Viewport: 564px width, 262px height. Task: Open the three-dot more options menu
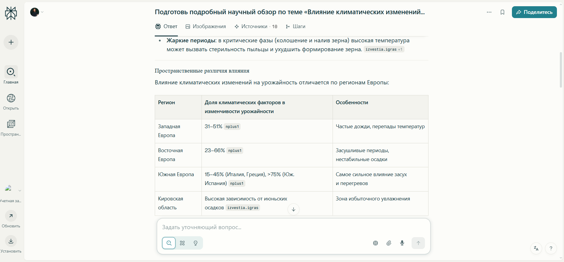click(x=489, y=12)
